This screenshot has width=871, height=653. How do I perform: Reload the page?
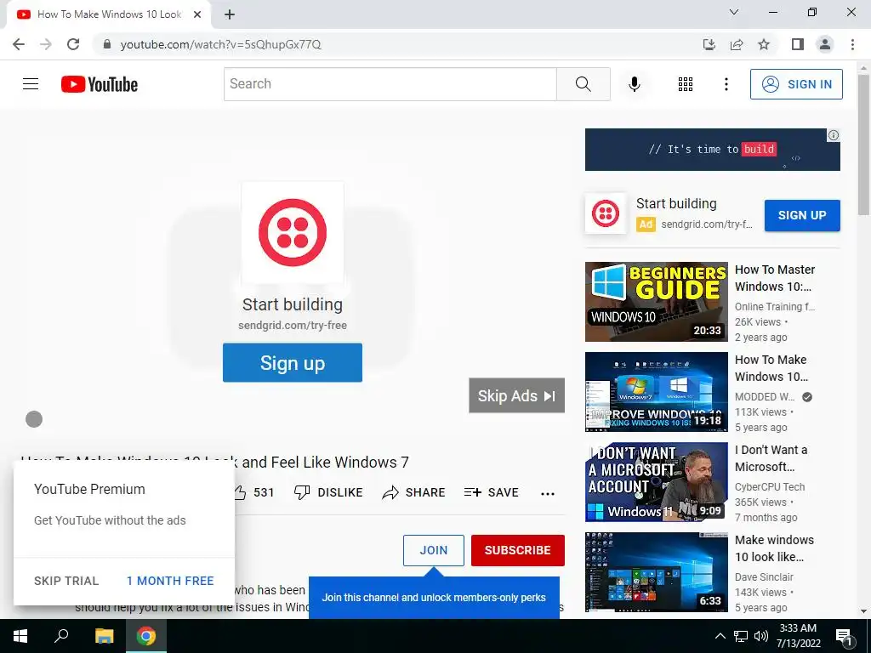coord(73,44)
